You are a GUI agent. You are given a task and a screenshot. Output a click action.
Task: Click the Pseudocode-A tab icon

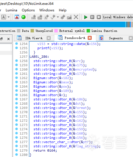pyautogui.click(x=60, y=38)
